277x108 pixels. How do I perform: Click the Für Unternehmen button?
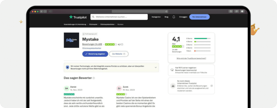[199, 17]
